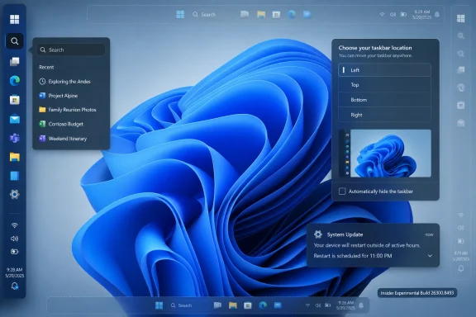Launch Microsoft Teams from the left taskbar
The width and height of the screenshot is (476, 317).
point(14,138)
